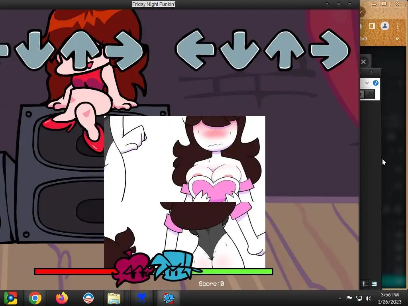This screenshot has width=408, height=306.
Task: Click the player's left arrow receptor
Action: click(196, 50)
